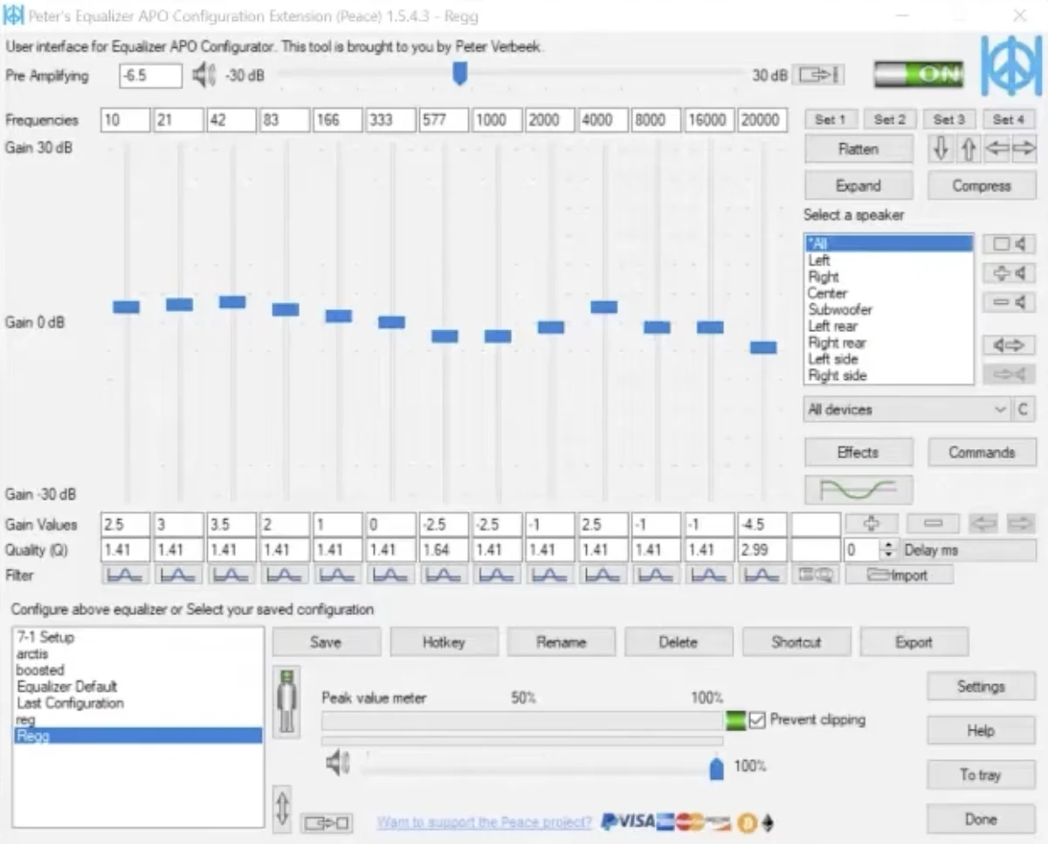Load preset Set 1
1048x844 pixels.
coord(830,120)
